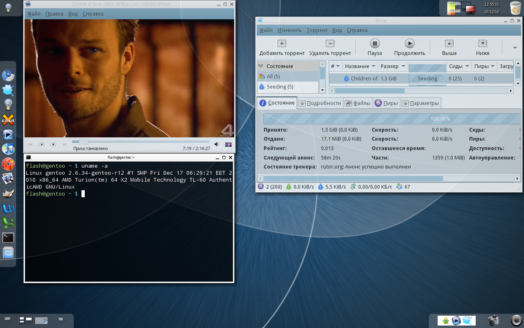Image resolution: width=524 pixels, height=328 pixels.
Task: Open the XChat icon in the dock
Action: pyautogui.click(x=8, y=119)
